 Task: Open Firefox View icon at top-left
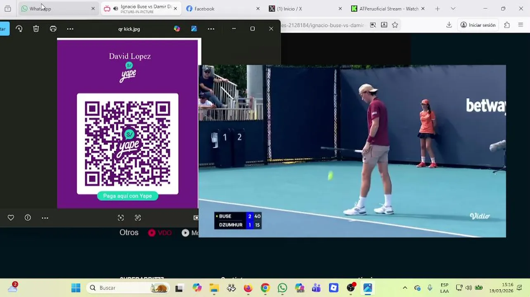pyautogui.click(x=7, y=9)
